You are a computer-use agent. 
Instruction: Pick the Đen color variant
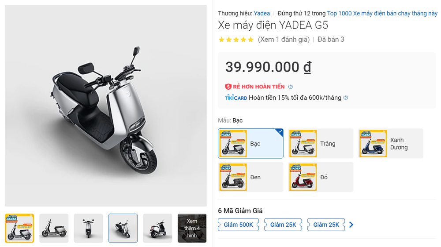250,177
